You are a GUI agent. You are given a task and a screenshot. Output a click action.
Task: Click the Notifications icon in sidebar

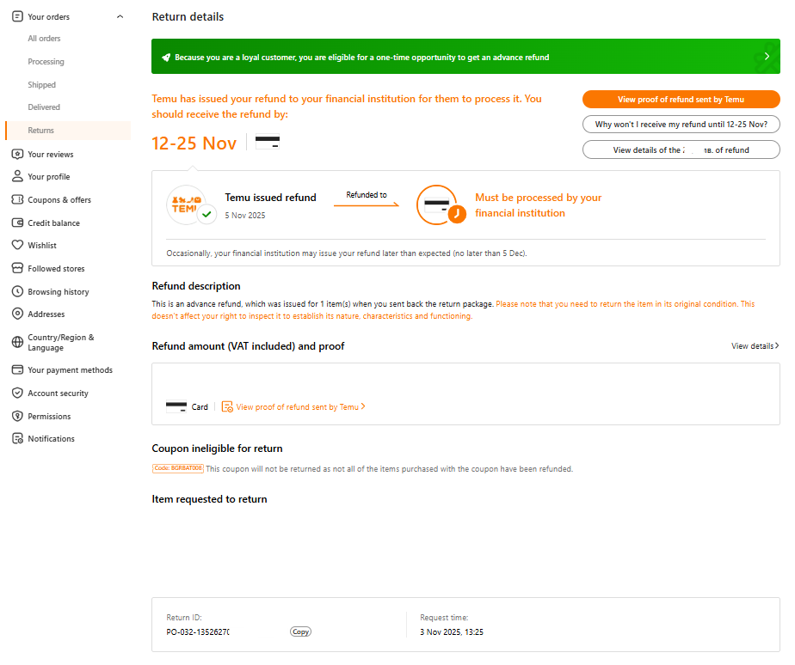[17, 439]
